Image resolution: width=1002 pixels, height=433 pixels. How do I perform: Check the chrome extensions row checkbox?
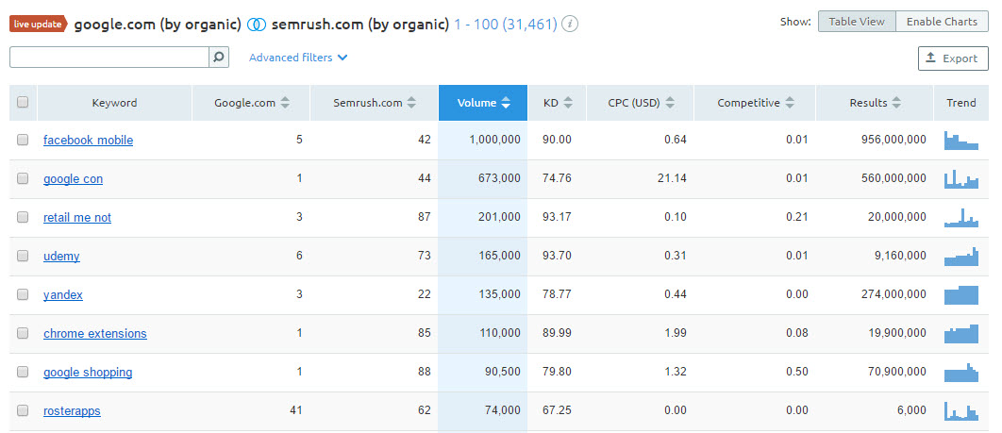(23, 333)
